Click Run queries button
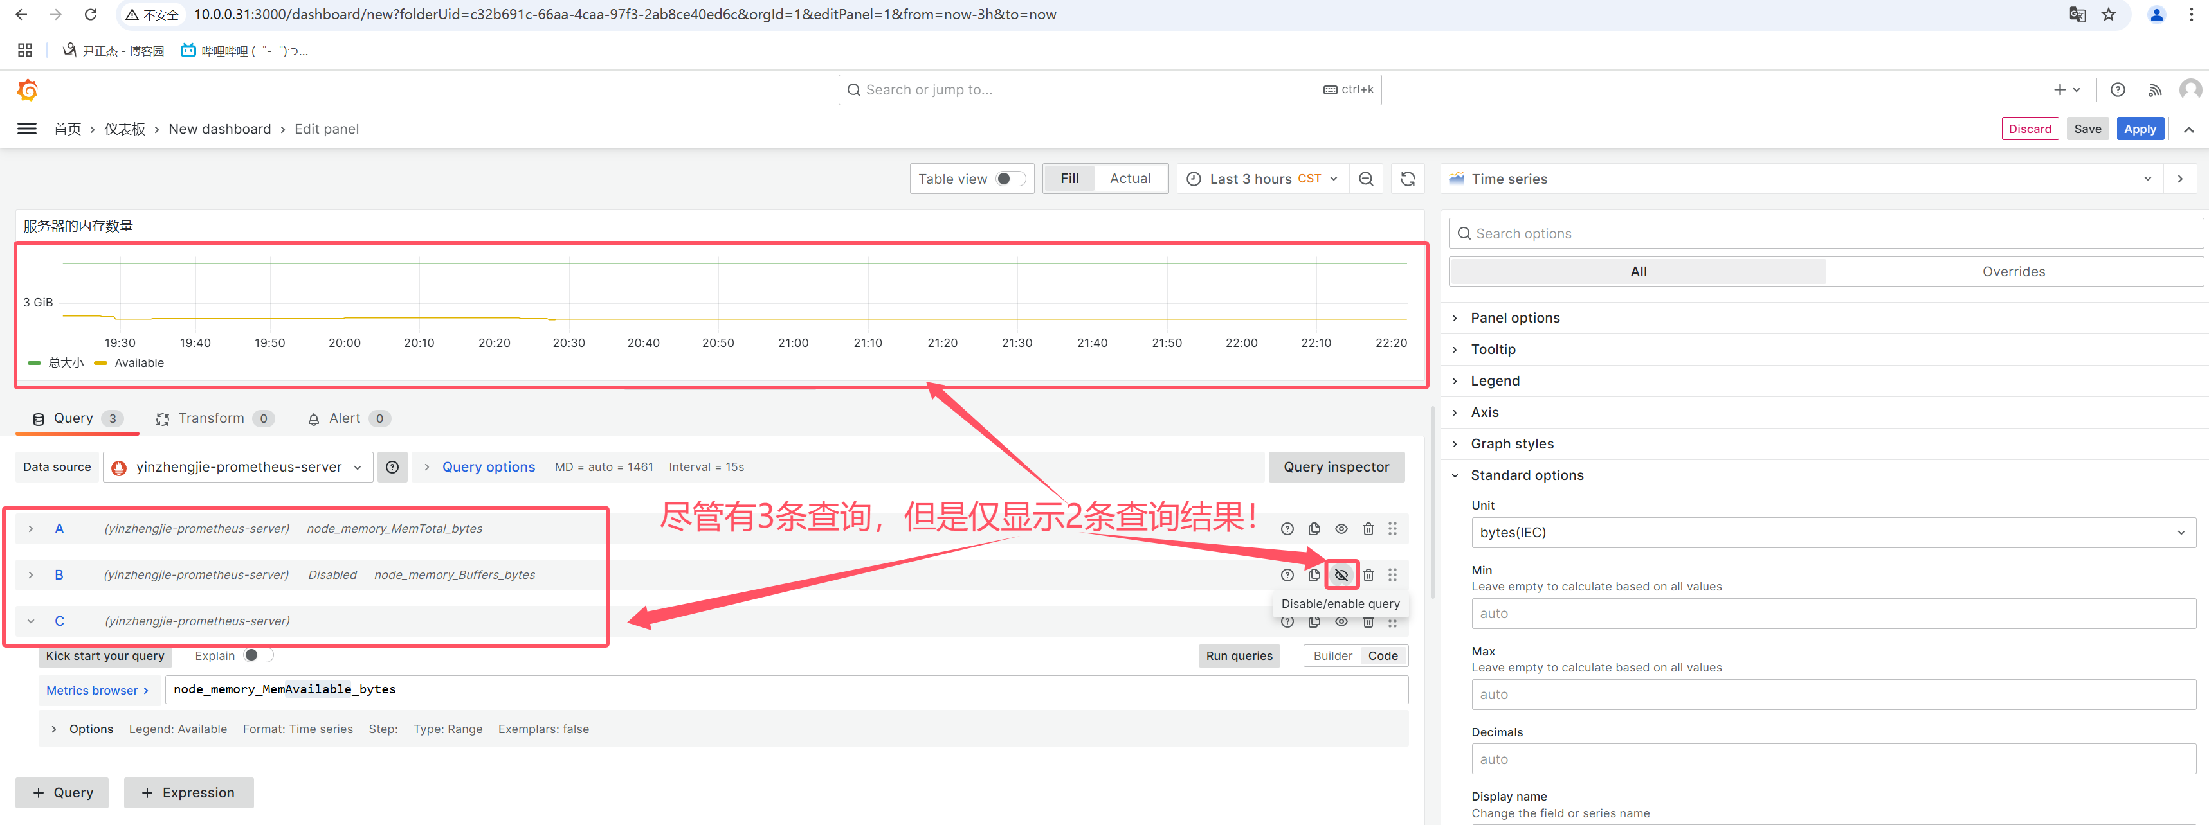The width and height of the screenshot is (2209, 825). coord(1239,655)
